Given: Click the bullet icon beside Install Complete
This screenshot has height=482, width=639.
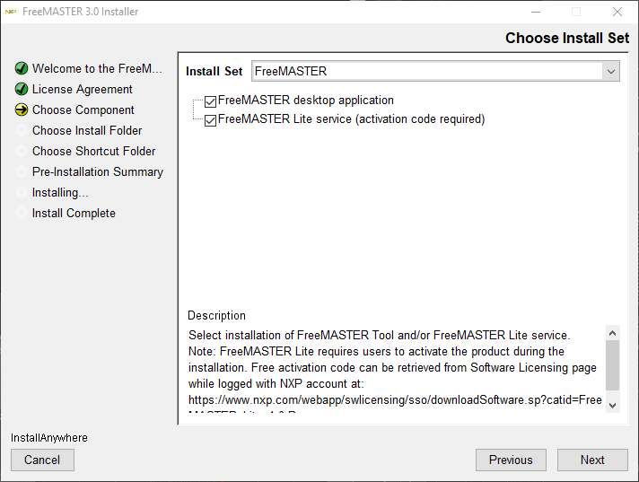Looking at the screenshot, I should (x=22, y=213).
